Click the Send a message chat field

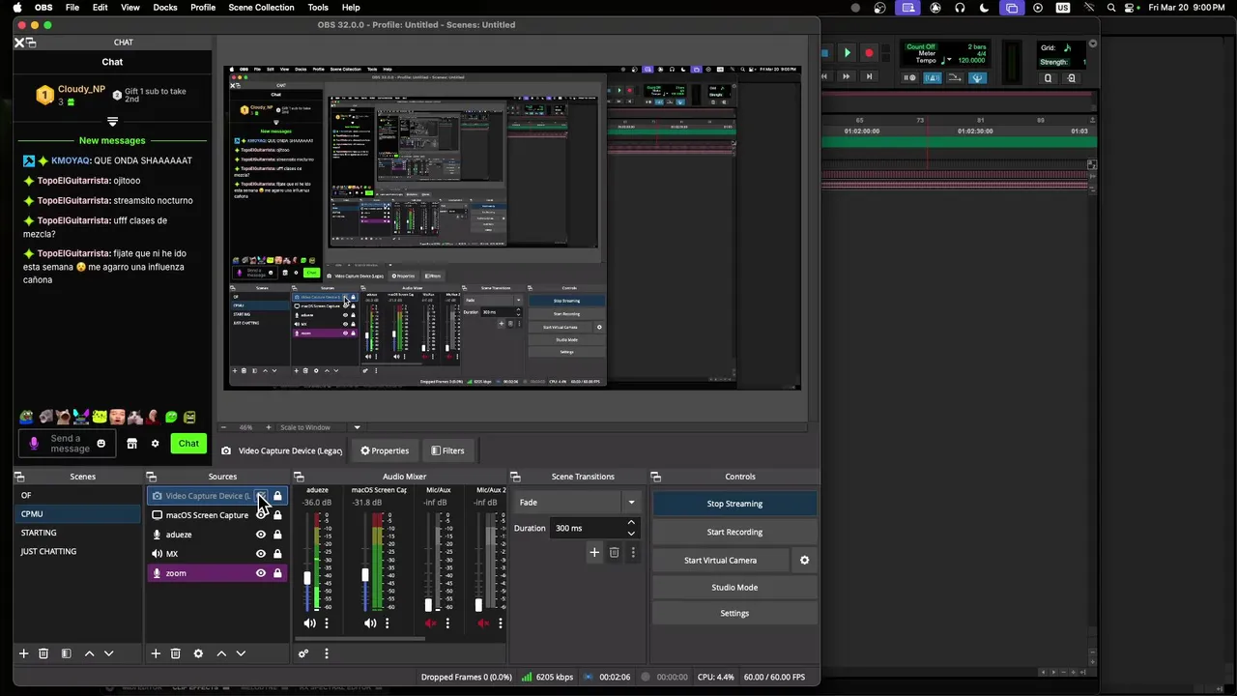tap(66, 444)
